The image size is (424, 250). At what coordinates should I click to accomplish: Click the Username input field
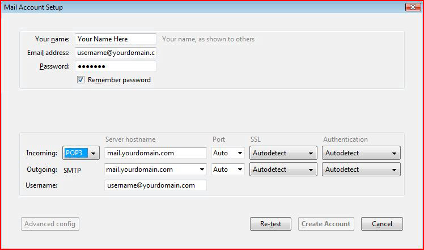155,185
